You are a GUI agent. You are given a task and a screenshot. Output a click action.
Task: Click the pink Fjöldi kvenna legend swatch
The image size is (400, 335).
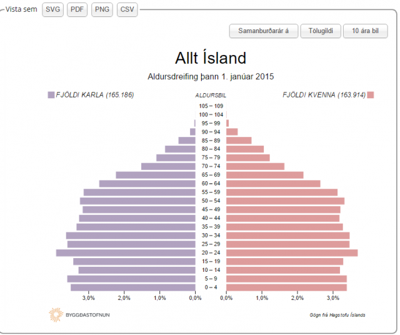point(371,95)
